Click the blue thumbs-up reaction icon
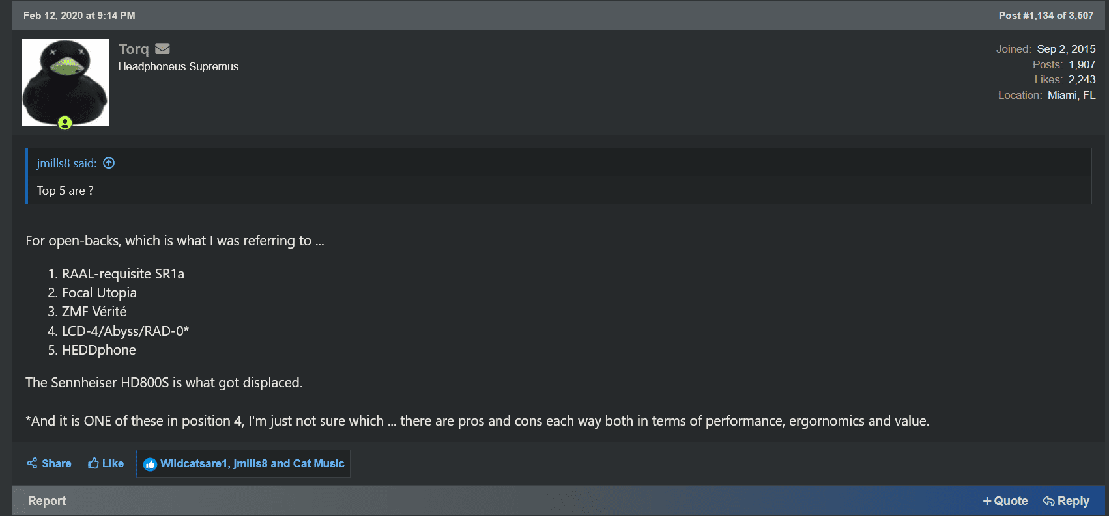 (150, 464)
